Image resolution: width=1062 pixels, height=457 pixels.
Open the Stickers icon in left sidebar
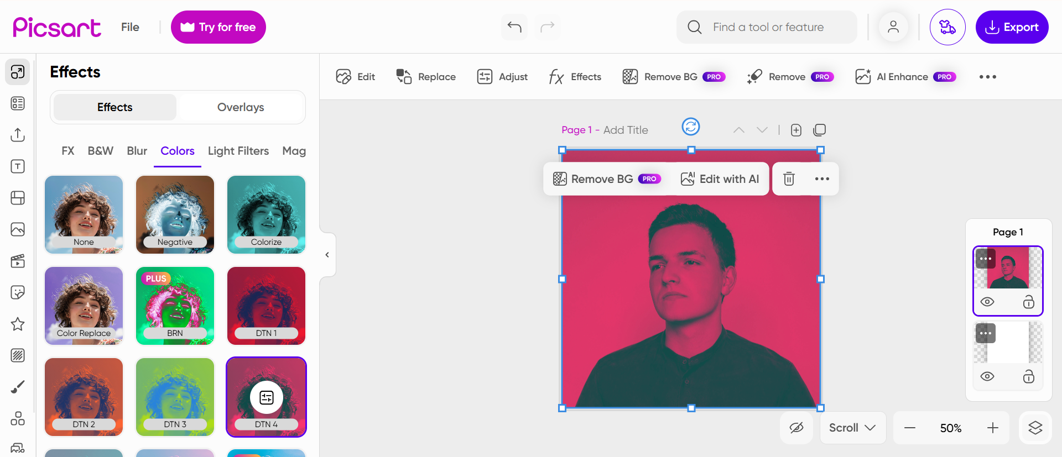pyautogui.click(x=18, y=292)
